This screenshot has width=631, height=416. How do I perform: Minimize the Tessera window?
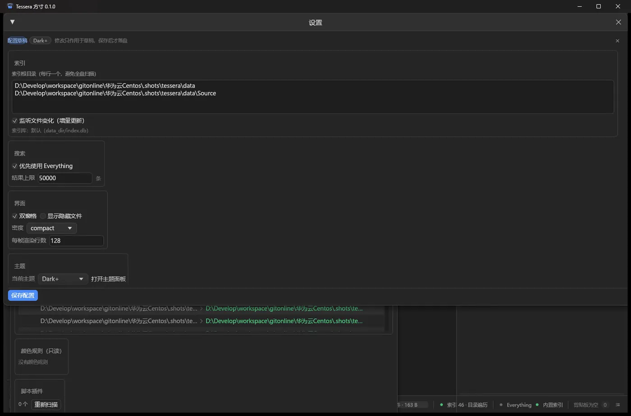coord(580,6)
